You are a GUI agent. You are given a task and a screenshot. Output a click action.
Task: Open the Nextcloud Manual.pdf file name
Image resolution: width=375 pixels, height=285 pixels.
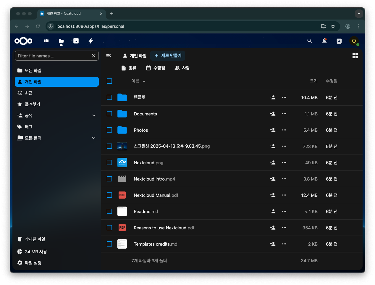pyautogui.click(x=156, y=195)
